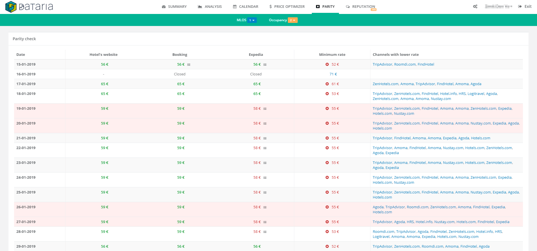Open the Reputation tab

click(361, 6)
